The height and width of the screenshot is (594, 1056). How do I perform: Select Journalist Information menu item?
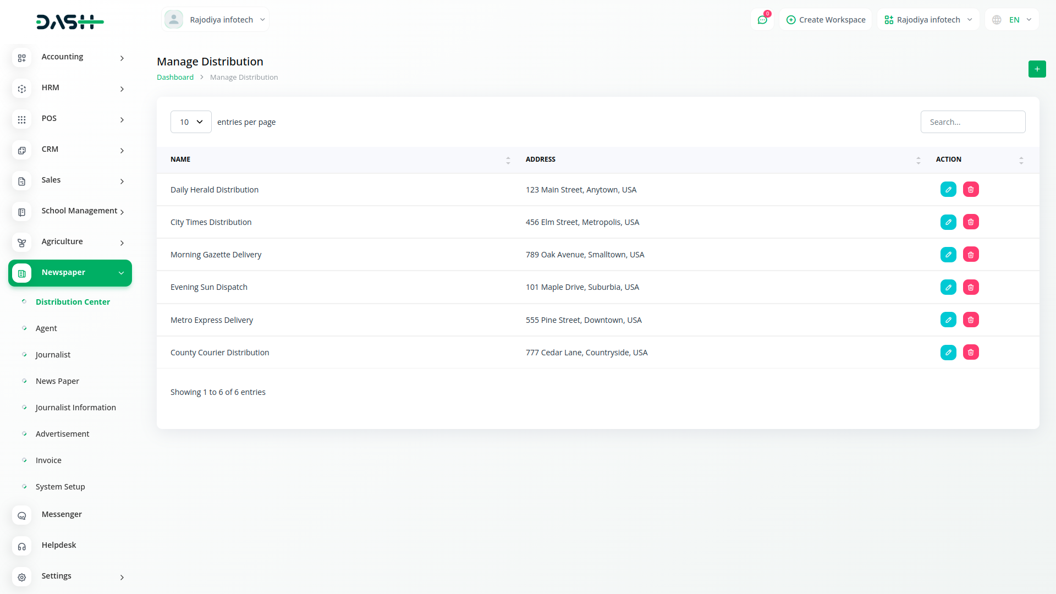(76, 408)
